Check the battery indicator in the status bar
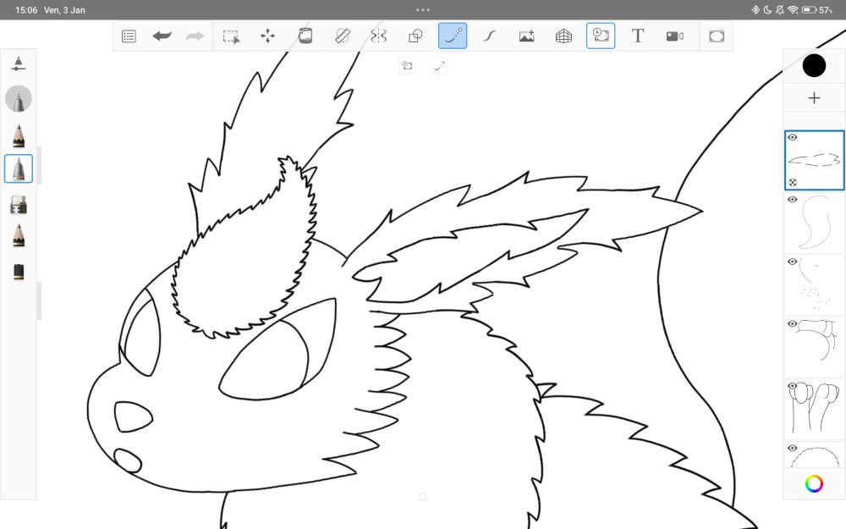This screenshot has width=846, height=529. [x=809, y=9]
